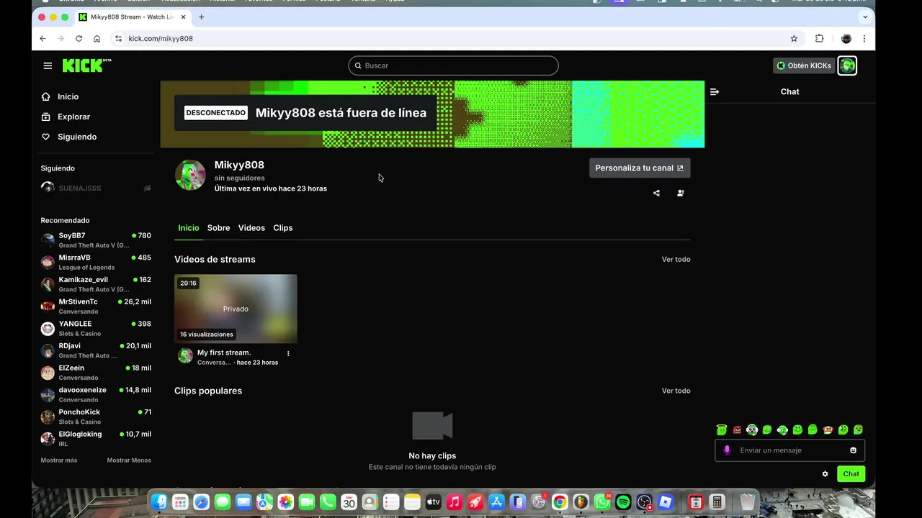Click the user-follow icon beside share
The width and height of the screenshot is (922, 518).
pyautogui.click(x=681, y=193)
